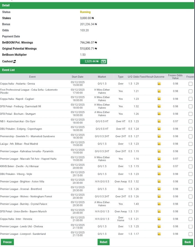
Task: Click pending outcome icon for Viborg - Vejle
Action: pos(159,174)
